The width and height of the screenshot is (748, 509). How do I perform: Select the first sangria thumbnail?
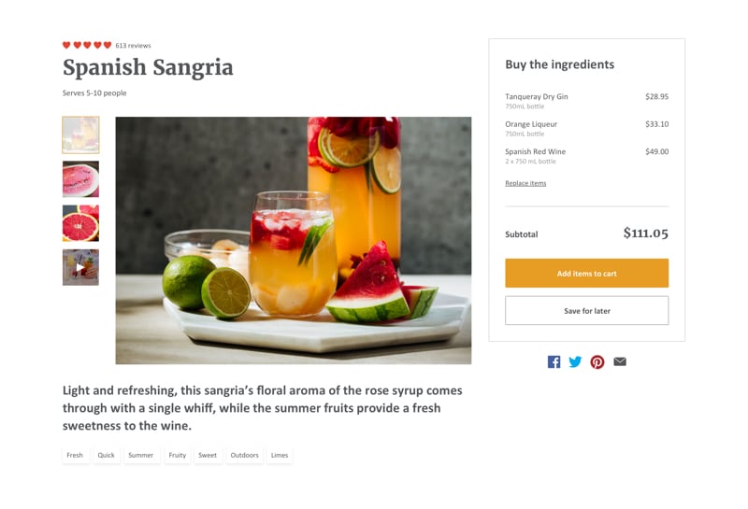pyautogui.click(x=80, y=134)
